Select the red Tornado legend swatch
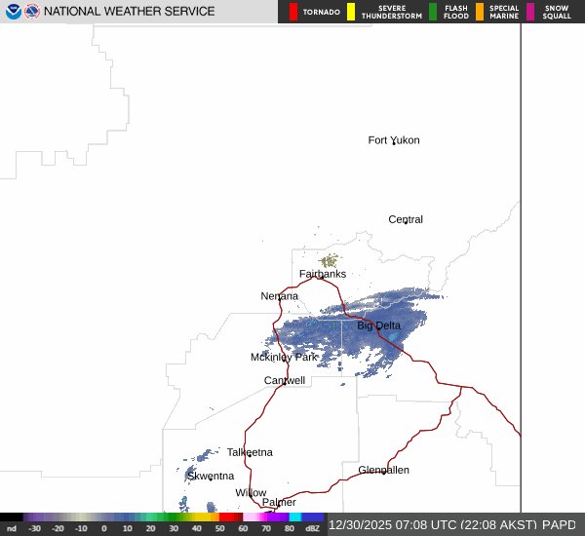 293,12
